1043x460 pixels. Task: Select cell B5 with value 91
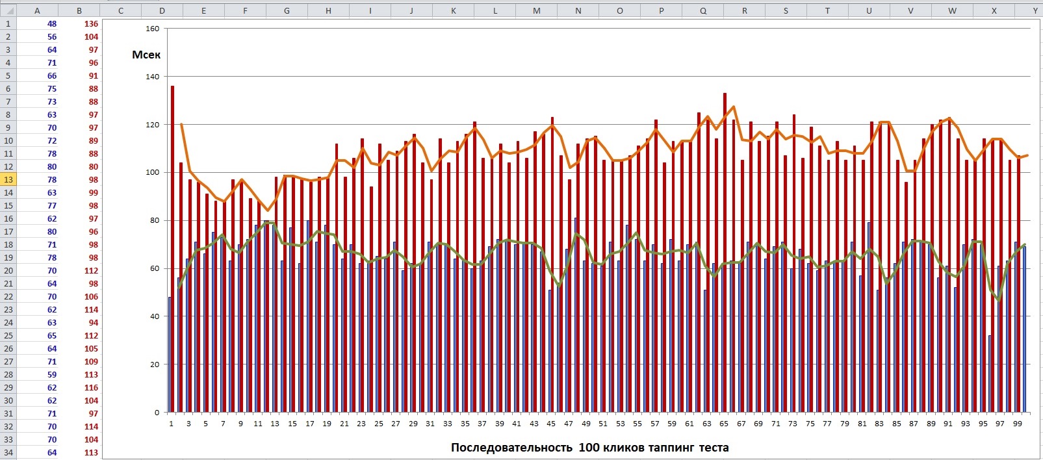tap(79, 75)
